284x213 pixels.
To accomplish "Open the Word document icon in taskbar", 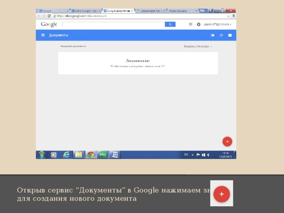I will [x=114, y=155].
